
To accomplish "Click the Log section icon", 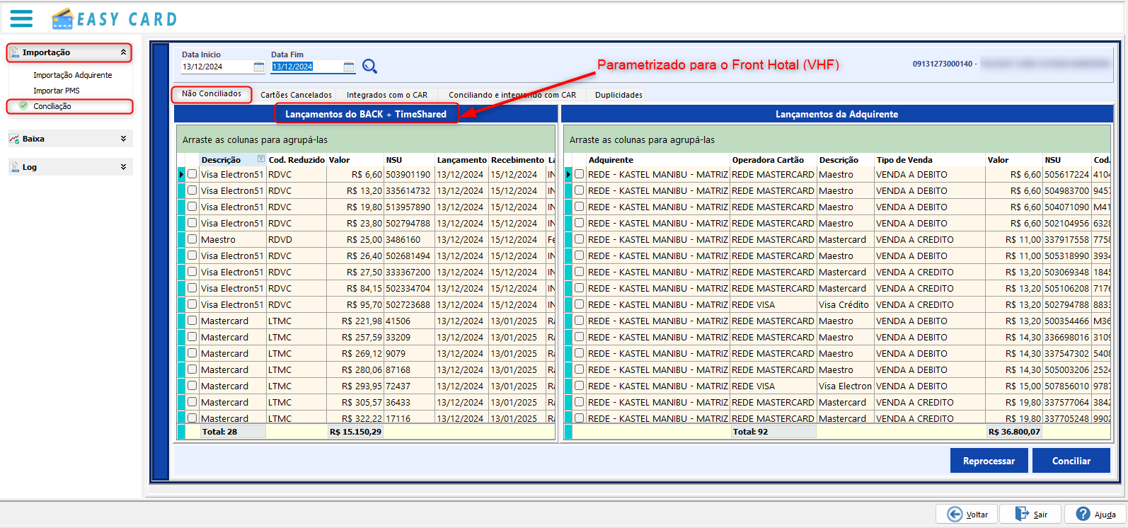I will point(14,167).
